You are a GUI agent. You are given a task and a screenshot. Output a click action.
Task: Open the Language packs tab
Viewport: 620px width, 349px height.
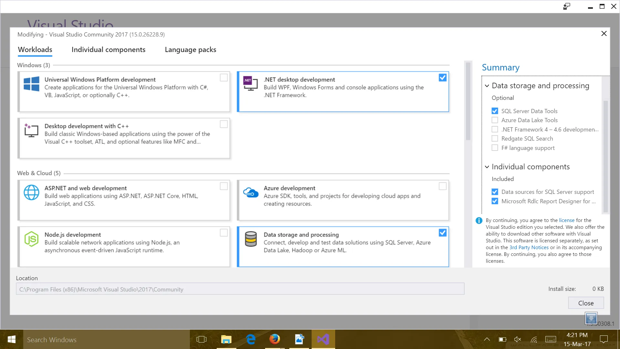(x=191, y=50)
